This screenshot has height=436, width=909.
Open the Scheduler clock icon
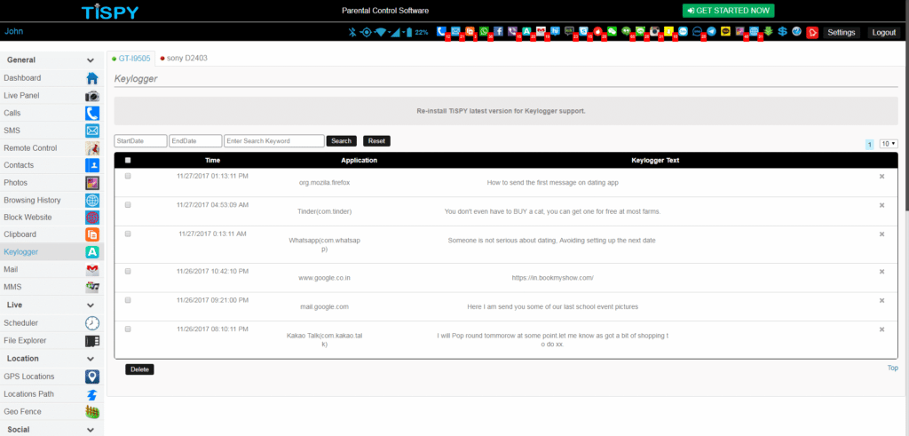92,323
